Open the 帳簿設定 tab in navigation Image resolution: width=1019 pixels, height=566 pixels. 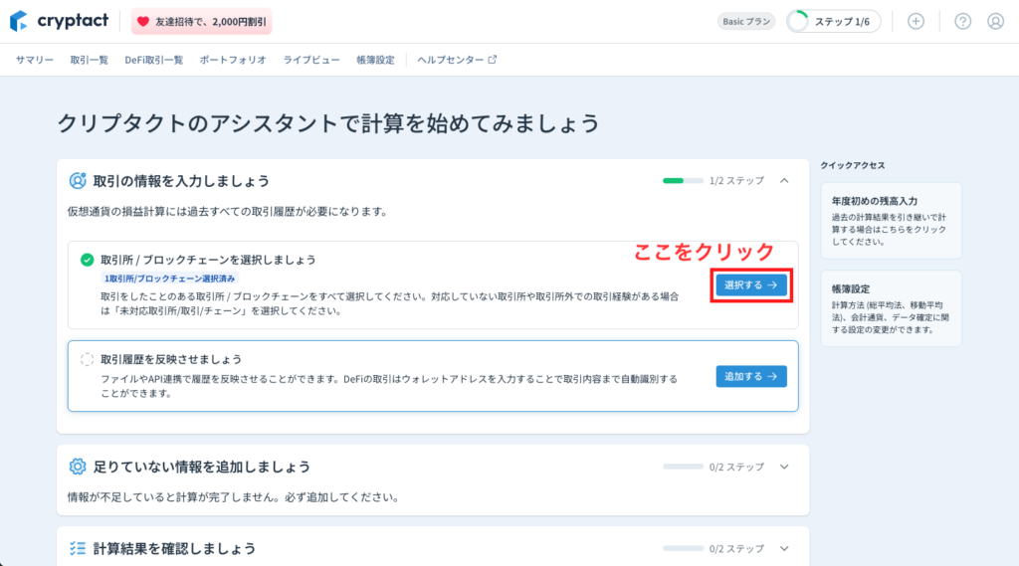(375, 60)
